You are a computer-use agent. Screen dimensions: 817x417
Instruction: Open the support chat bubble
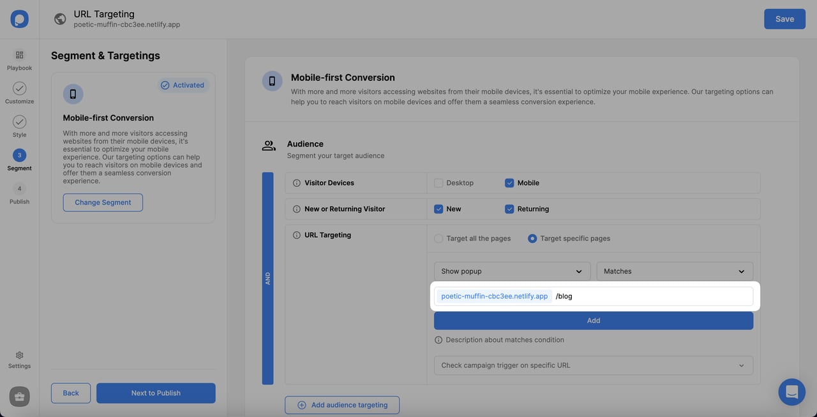pyautogui.click(x=791, y=391)
